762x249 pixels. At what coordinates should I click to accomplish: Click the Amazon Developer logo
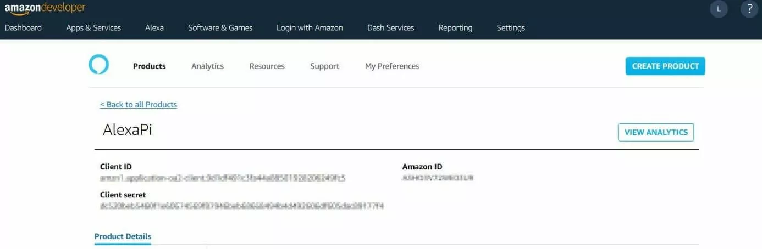pyautogui.click(x=45, y=8)
